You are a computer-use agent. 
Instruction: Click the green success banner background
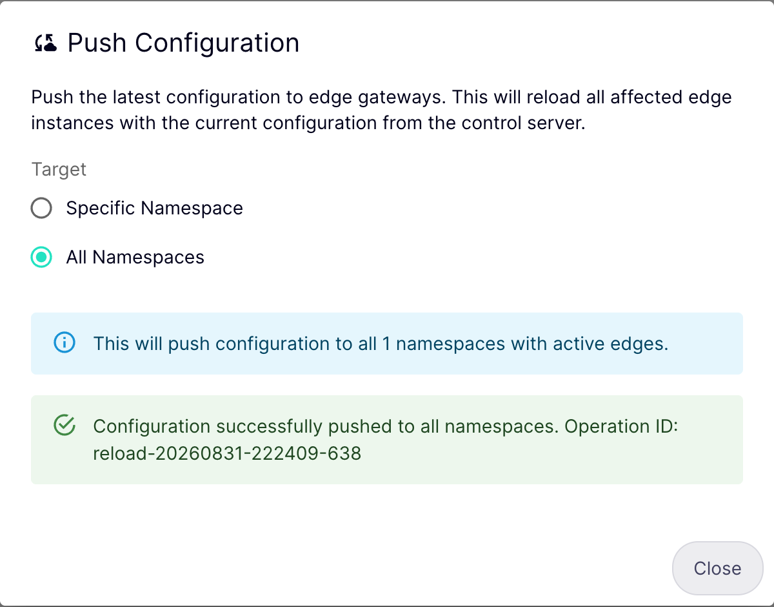pos(387,440)
